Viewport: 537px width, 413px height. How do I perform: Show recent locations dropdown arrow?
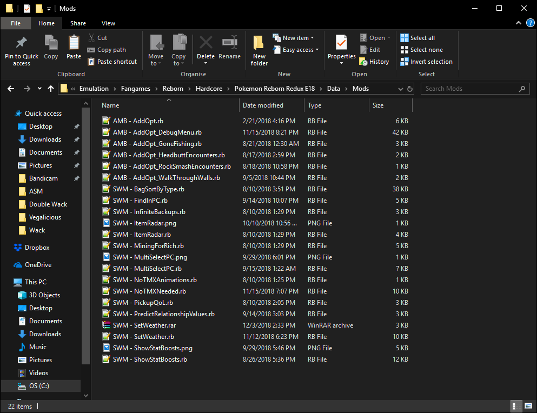39,89
